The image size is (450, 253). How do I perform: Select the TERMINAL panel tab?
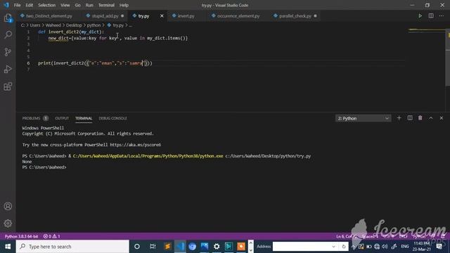(x=84, y=118)
